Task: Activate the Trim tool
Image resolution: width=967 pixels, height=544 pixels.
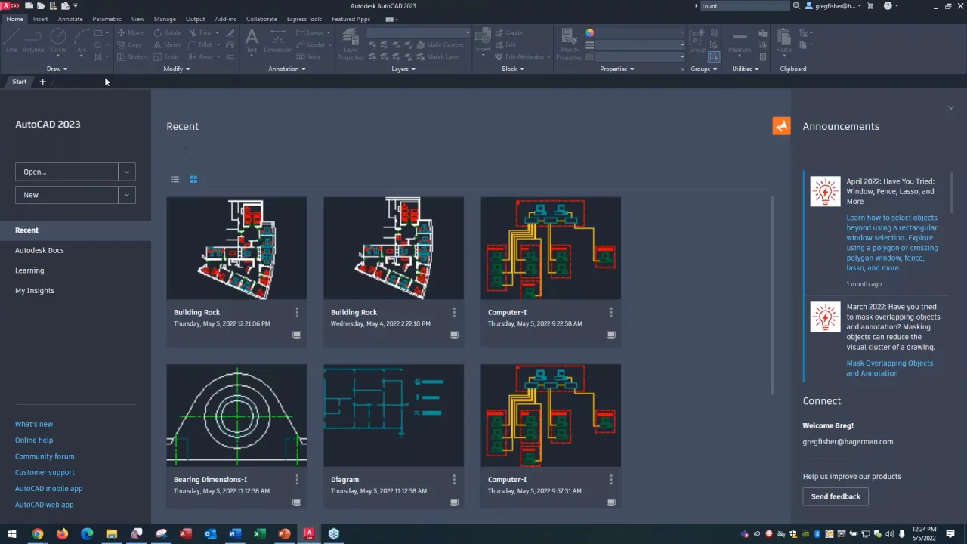Action: pyautogui.click(x=200, y=32)
